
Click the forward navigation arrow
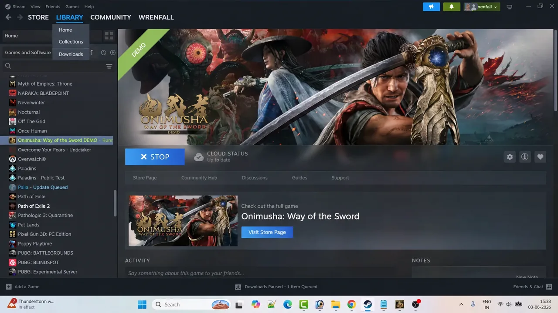tap(20, 17)
